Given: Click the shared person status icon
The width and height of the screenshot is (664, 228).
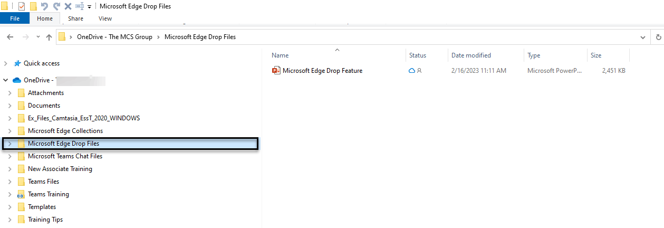Looking at the screenshot, I should (419, 70).
